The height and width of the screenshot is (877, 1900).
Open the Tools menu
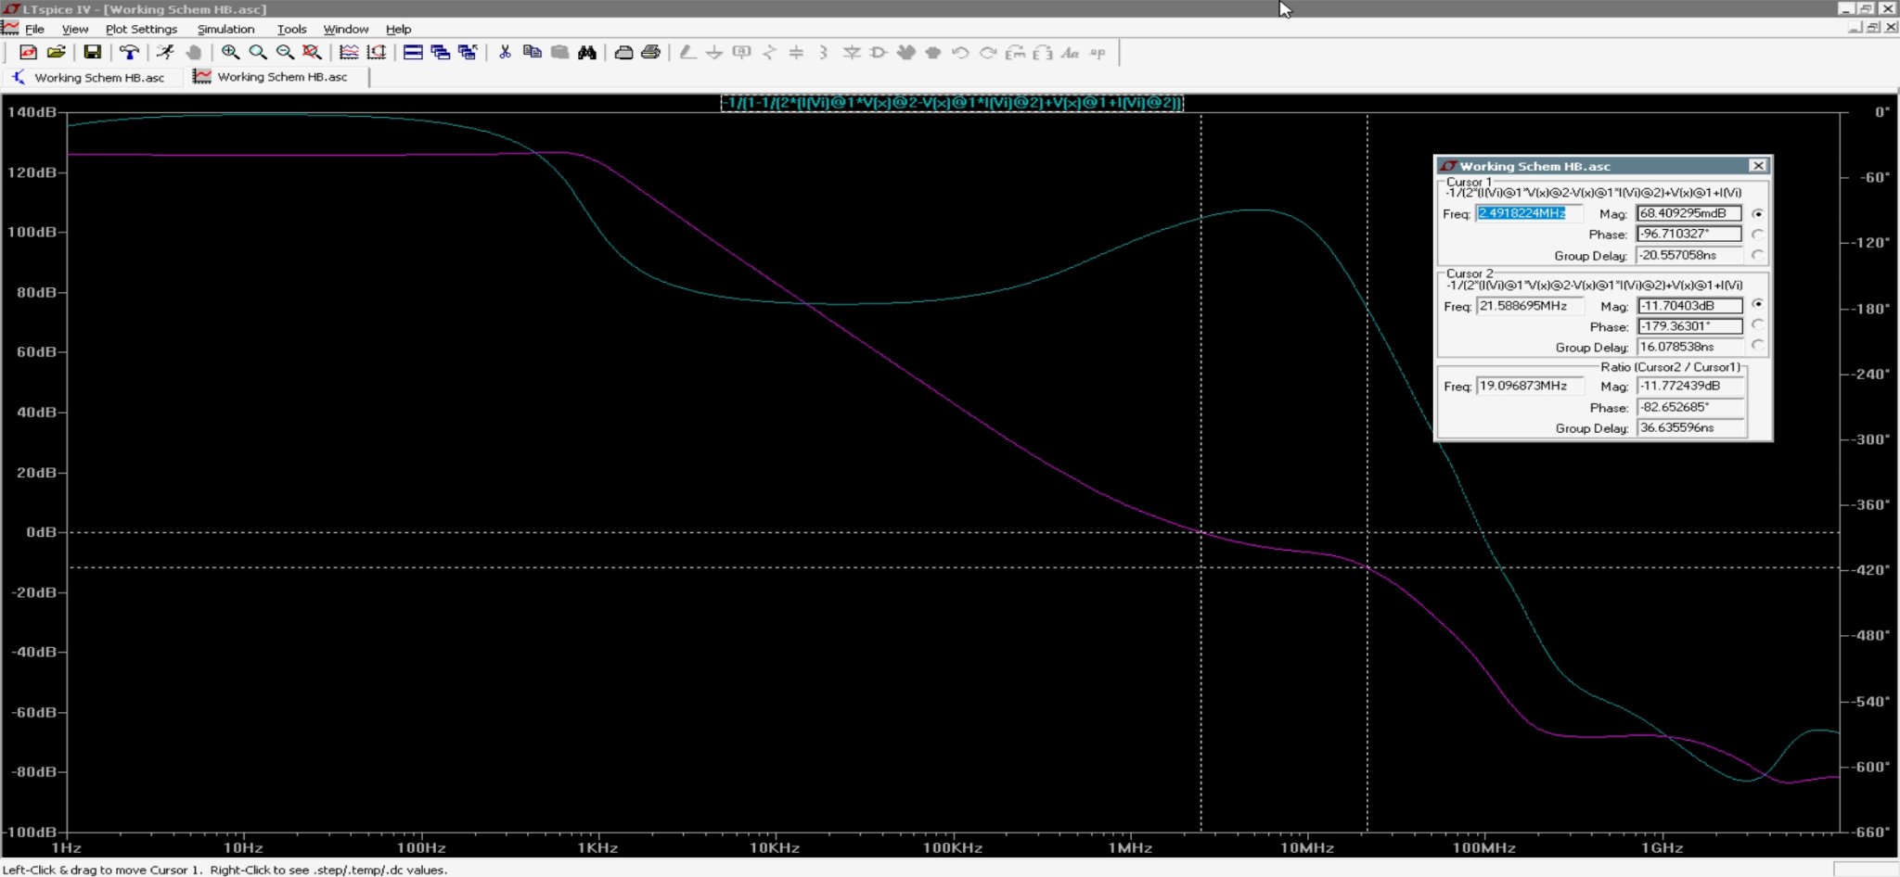tap(291, 29)
